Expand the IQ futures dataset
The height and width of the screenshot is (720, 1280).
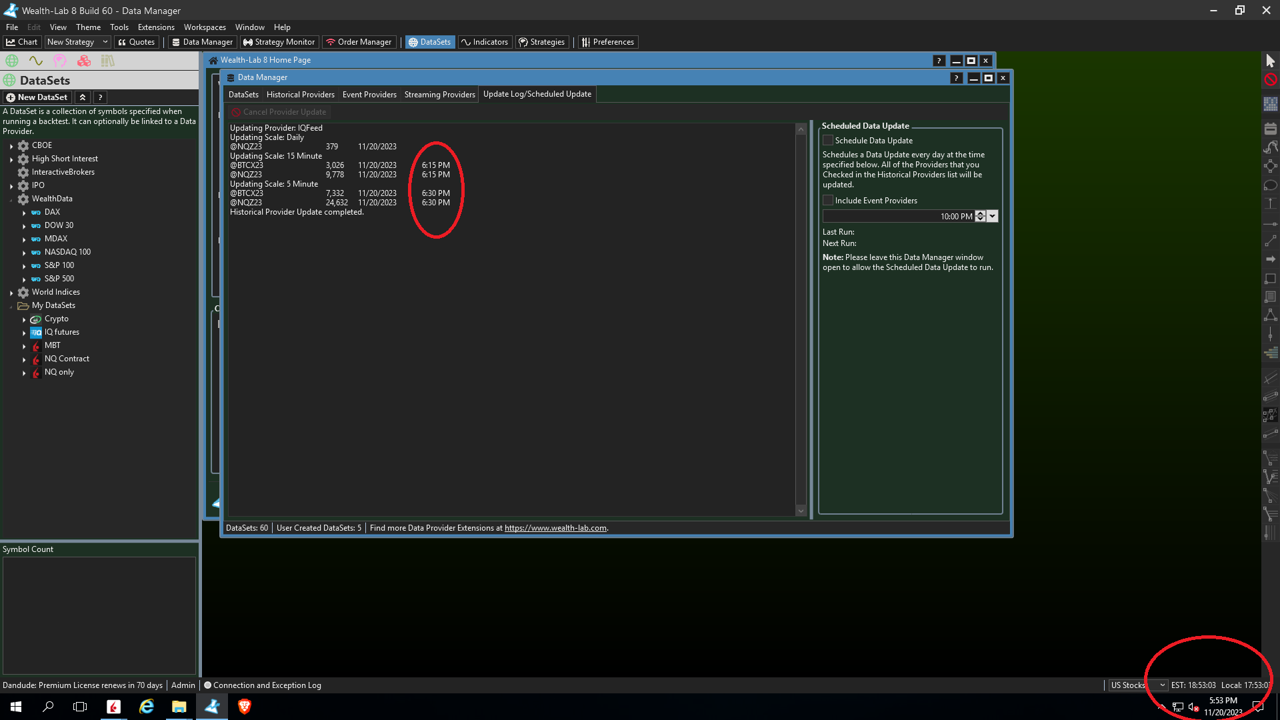(x=24, y=333)
